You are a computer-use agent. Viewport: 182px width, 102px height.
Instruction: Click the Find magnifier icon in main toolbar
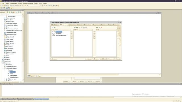point(26,6)
